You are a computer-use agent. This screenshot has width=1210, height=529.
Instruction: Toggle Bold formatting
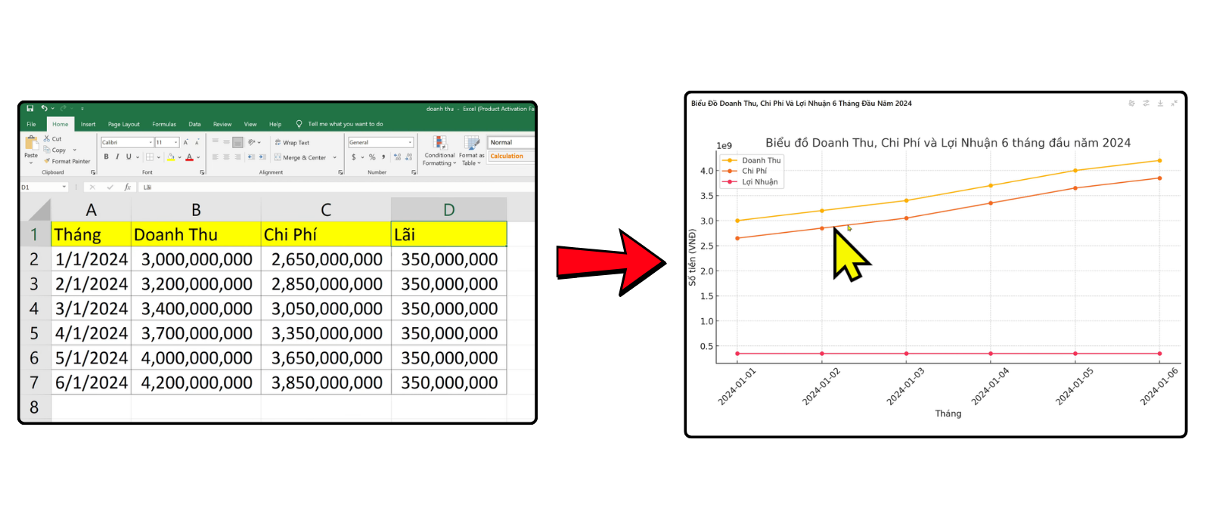pyautogui.click(x=107, y=157)
